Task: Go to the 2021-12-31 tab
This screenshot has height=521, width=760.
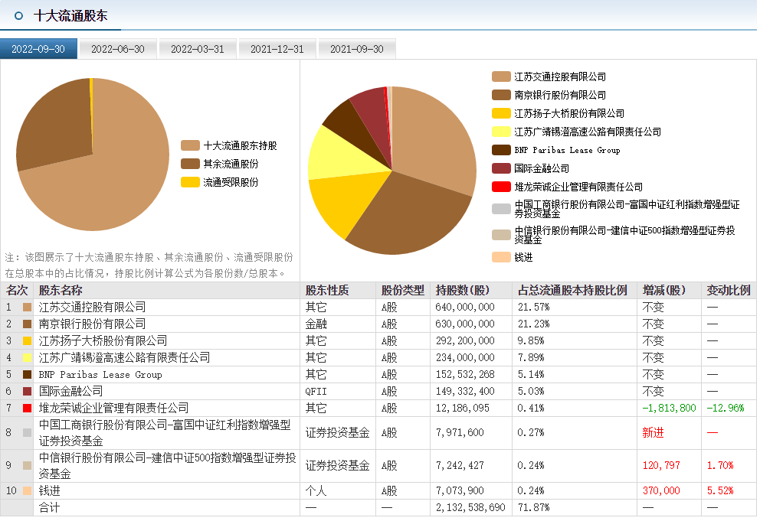Action: click(x=277, y=49)
